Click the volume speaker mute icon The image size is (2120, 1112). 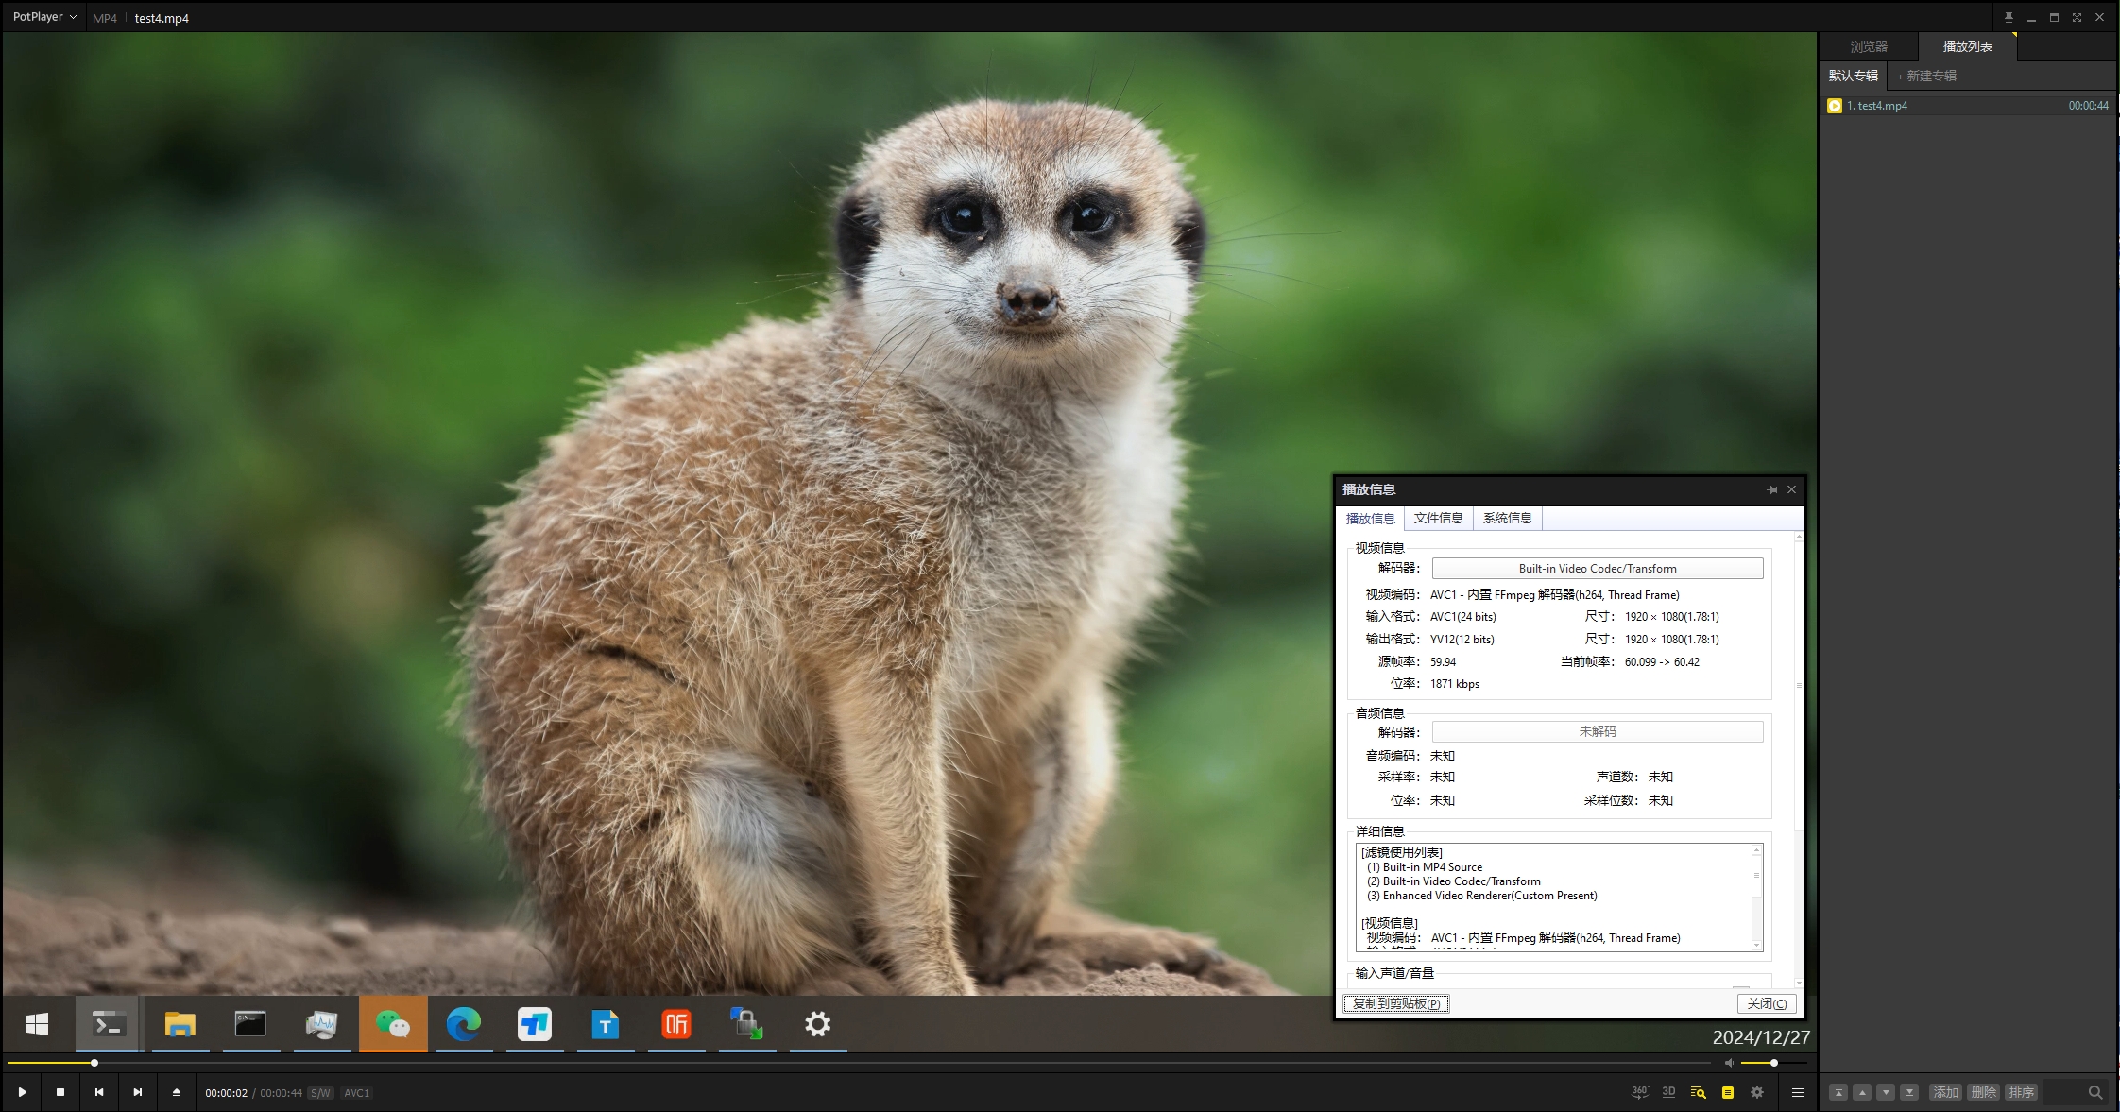tap(1730, 1063)
